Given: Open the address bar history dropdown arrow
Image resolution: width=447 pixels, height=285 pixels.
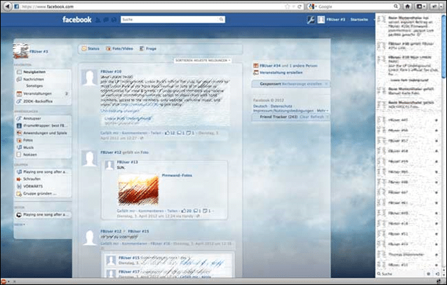Looking at the screenshot, I should [293, 6].
